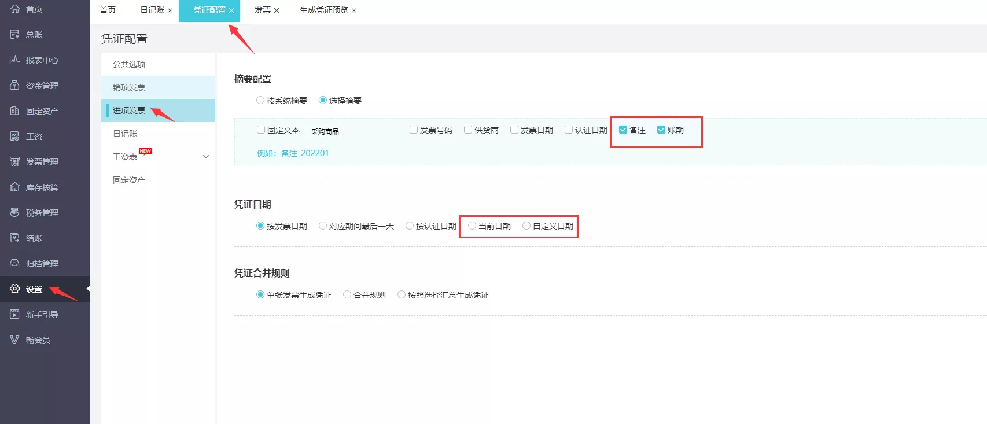The image size is (987, 424).
Task: Click the 结账 closing icon
Action: tap(15, 238)
